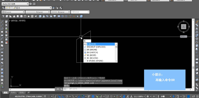199x98 pixels.
Task: Switch to the 布局1 layout tab
Action: [13, 93]
